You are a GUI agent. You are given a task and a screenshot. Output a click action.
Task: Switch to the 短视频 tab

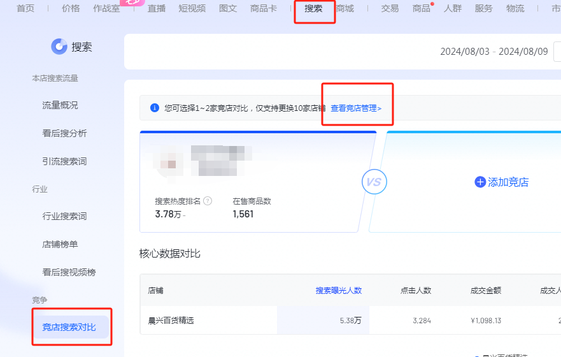(192, 8)
